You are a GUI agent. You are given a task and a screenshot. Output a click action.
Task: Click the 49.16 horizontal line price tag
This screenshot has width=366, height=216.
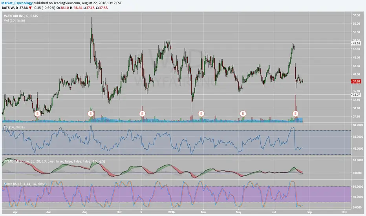tap(356, 44)
